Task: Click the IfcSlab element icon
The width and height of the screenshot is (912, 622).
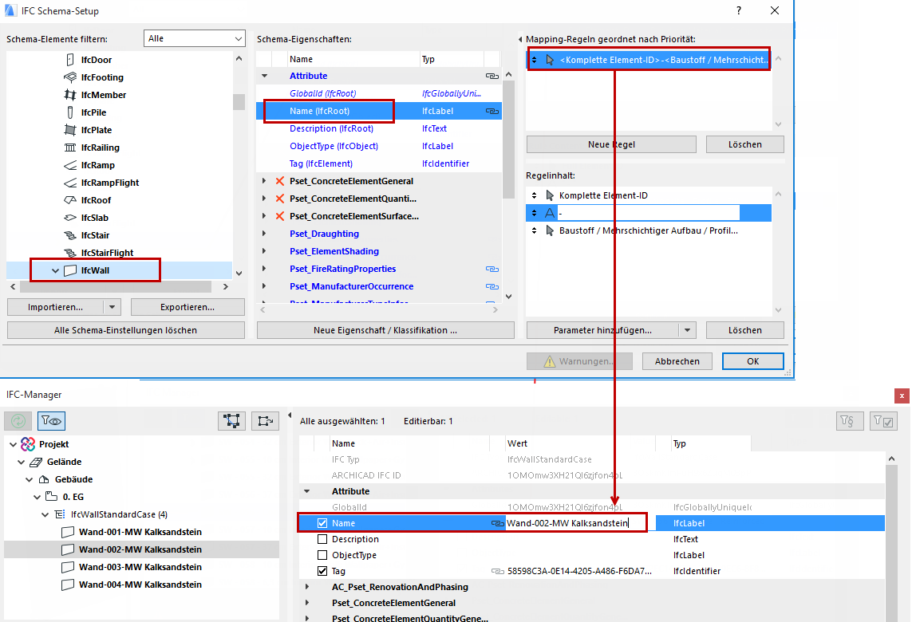Action: [x=70, y=218]
